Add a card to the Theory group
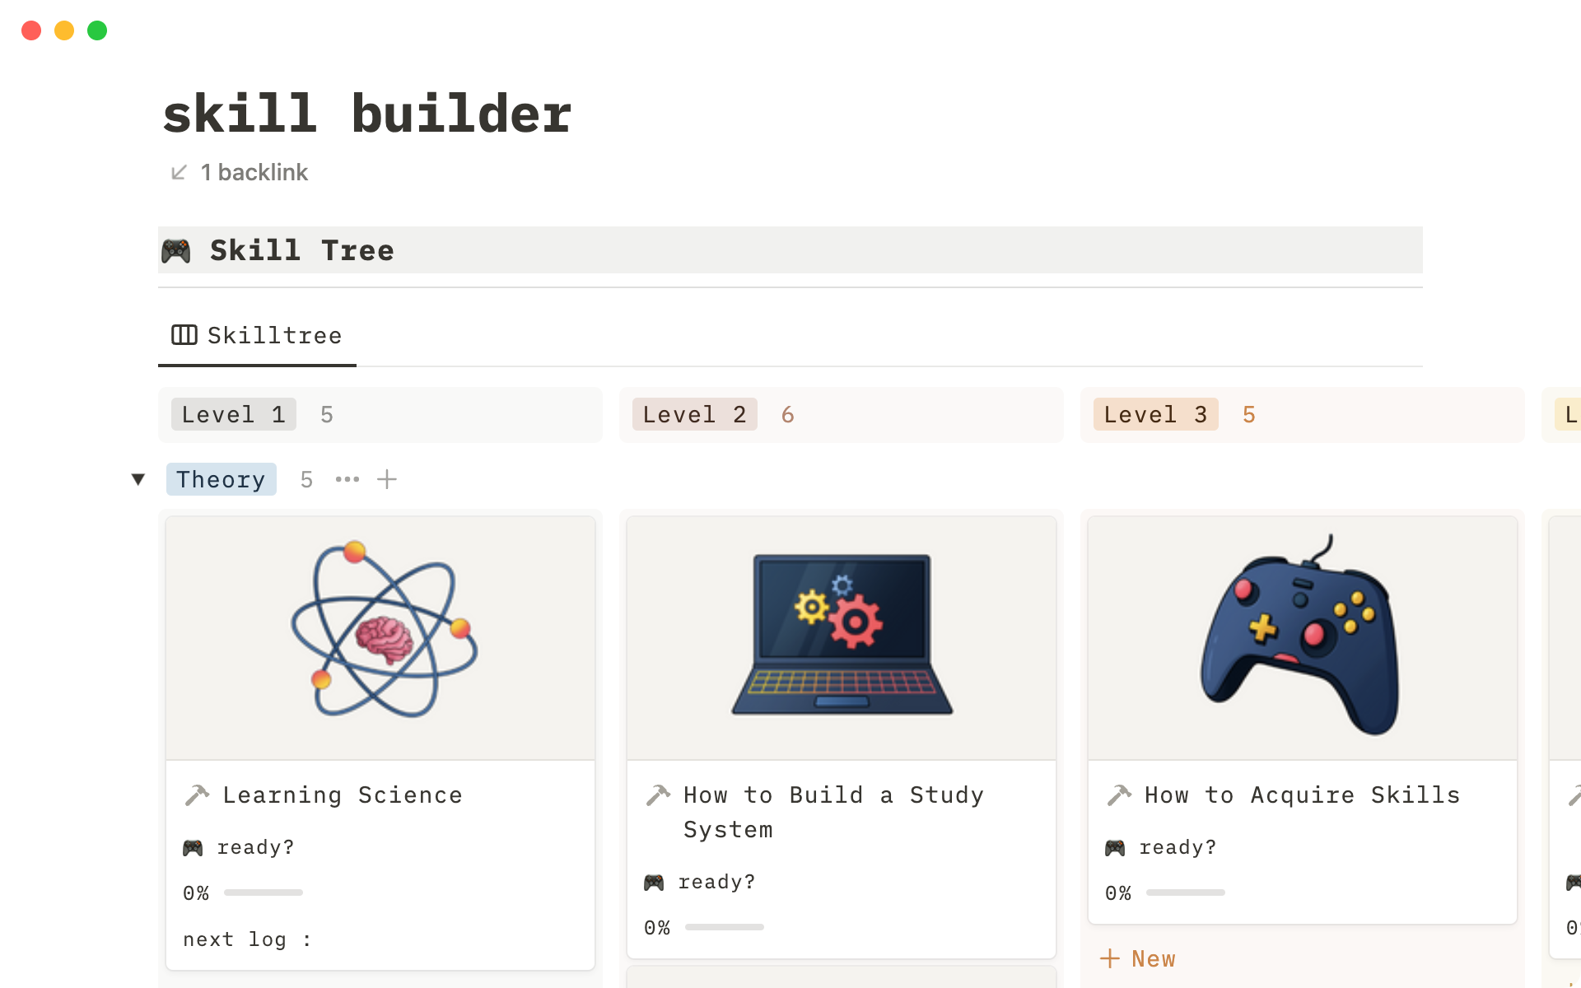Viewport: 1581px width, 988px height. point(387,479)
